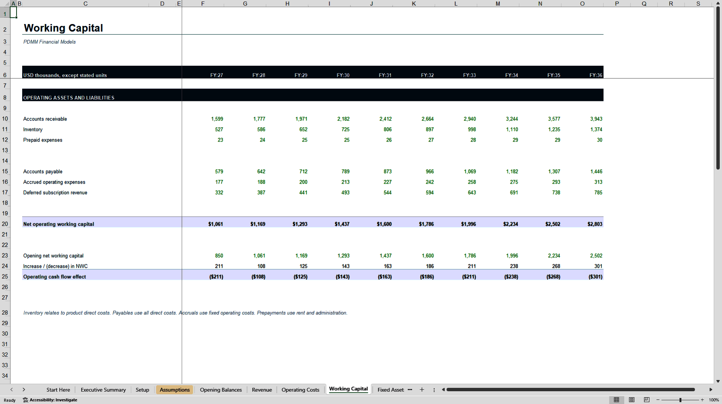Screen dimensions: 722x404
Task: Click the Ready status indicator
Action: pos(10,400)
